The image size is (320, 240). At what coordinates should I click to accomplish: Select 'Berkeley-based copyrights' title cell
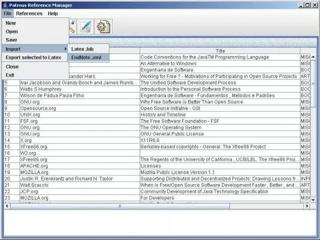tap(220, 146)
